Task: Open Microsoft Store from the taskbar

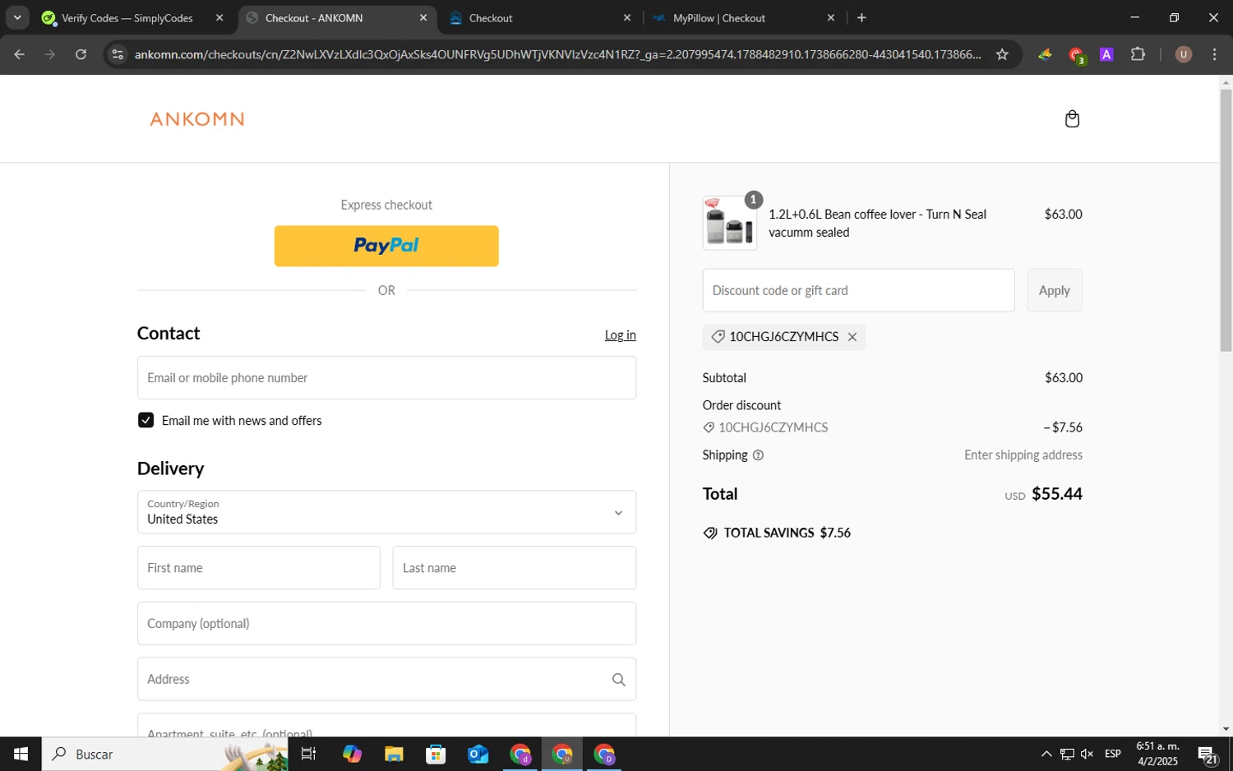Action: (x=436, y=754)
